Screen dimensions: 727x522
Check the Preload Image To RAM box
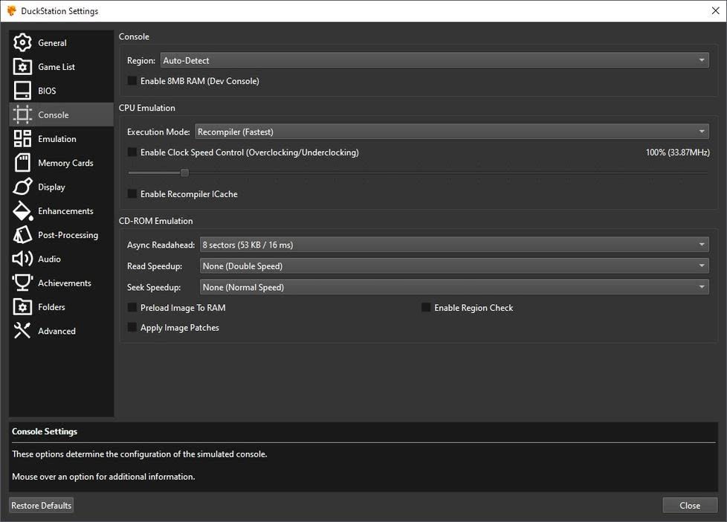click(132, 308)
